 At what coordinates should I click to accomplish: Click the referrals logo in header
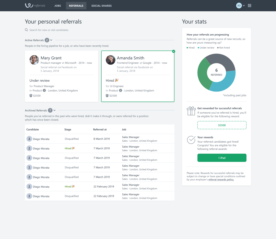coord(35,6)
